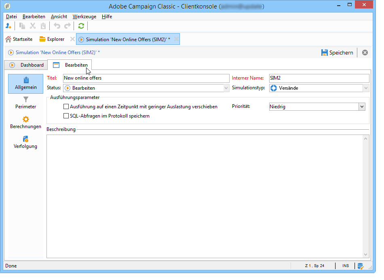384x280 pixels.
Task: Click the Interner Name input field
Action: pyautogui.click(x=319, y=78)
